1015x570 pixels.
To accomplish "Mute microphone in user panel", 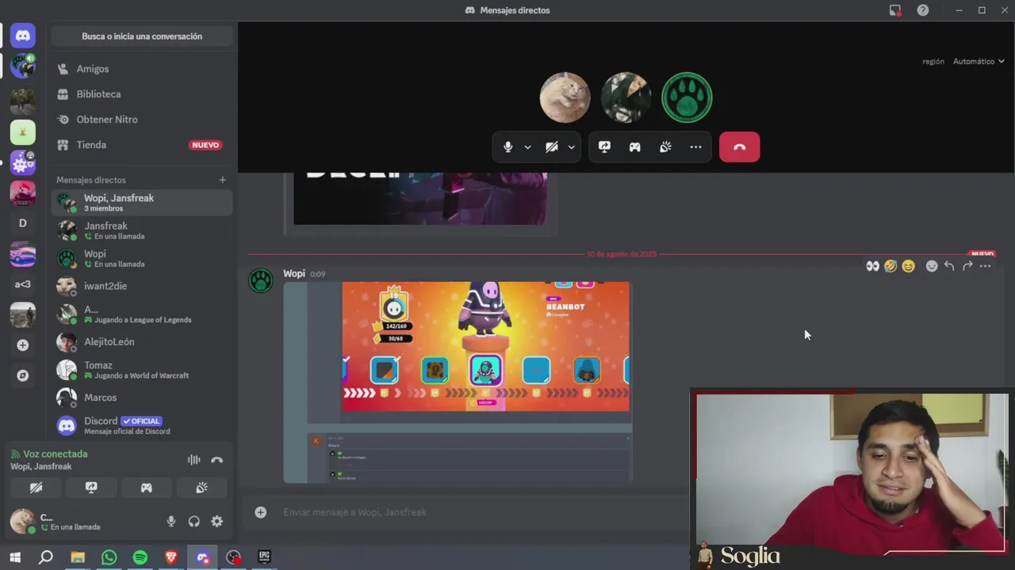I will click(x=170, y=521).
